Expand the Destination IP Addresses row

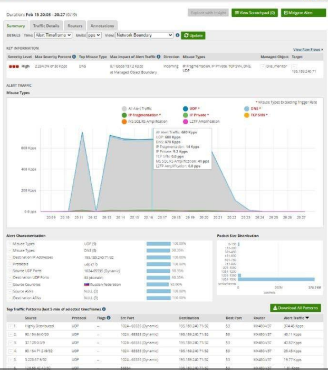(10, 257)
